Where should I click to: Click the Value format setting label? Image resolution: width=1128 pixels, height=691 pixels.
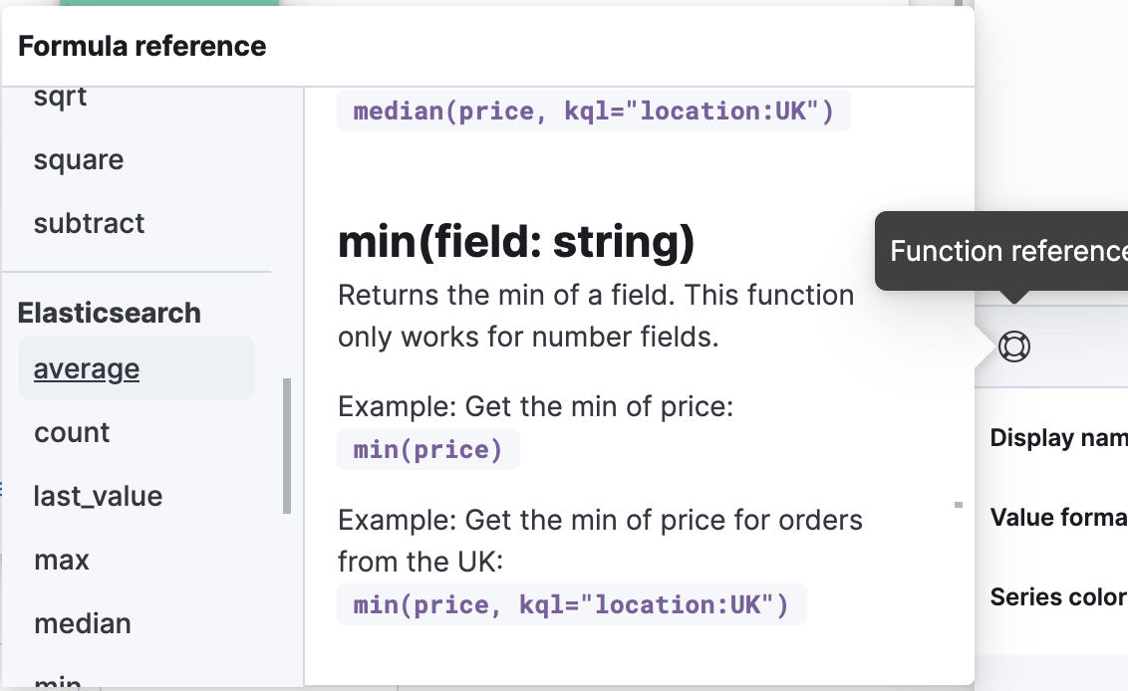pyautogui.click(x=1058, y=518)
